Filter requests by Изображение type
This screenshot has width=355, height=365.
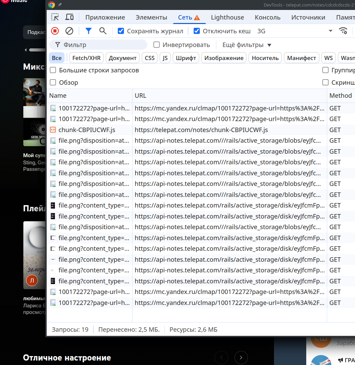click(x=224, y=58)
